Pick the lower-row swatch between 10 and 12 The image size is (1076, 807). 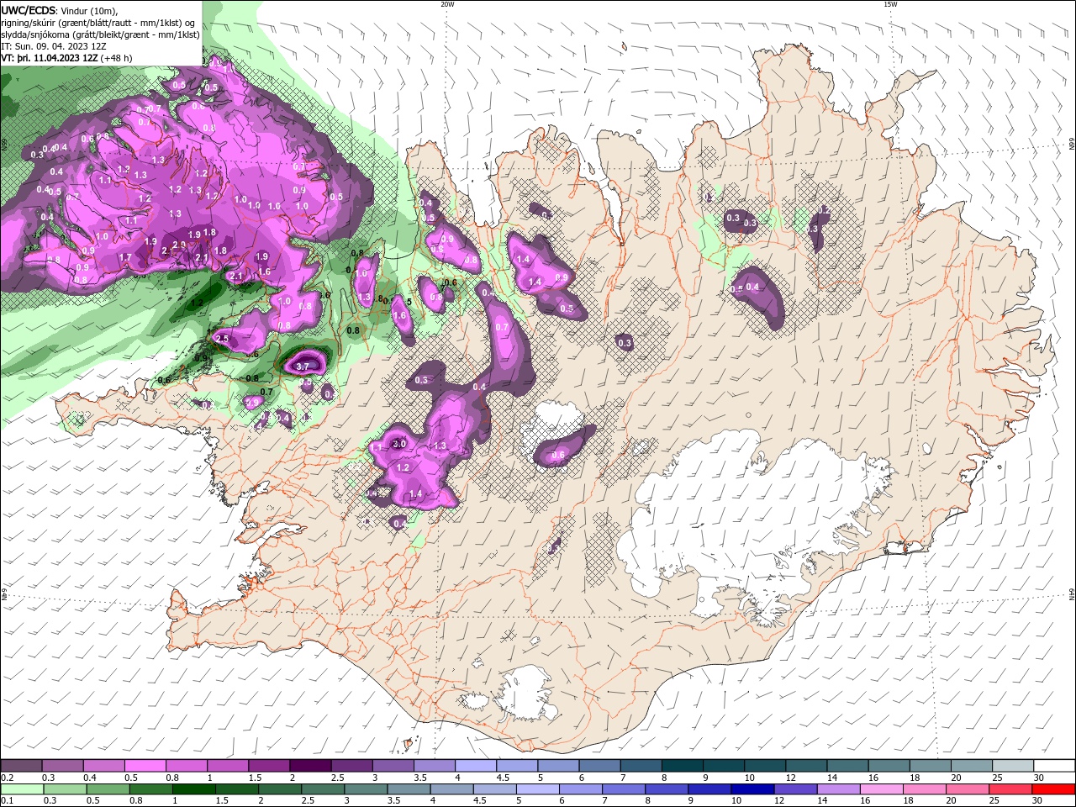tap(752, 789)
